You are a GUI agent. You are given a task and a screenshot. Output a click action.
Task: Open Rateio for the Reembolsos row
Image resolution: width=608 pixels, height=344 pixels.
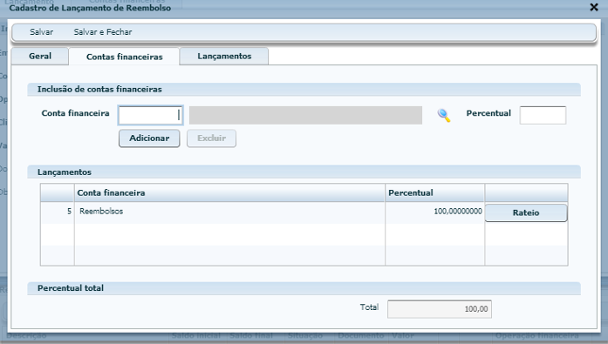(x=526, y=212)
